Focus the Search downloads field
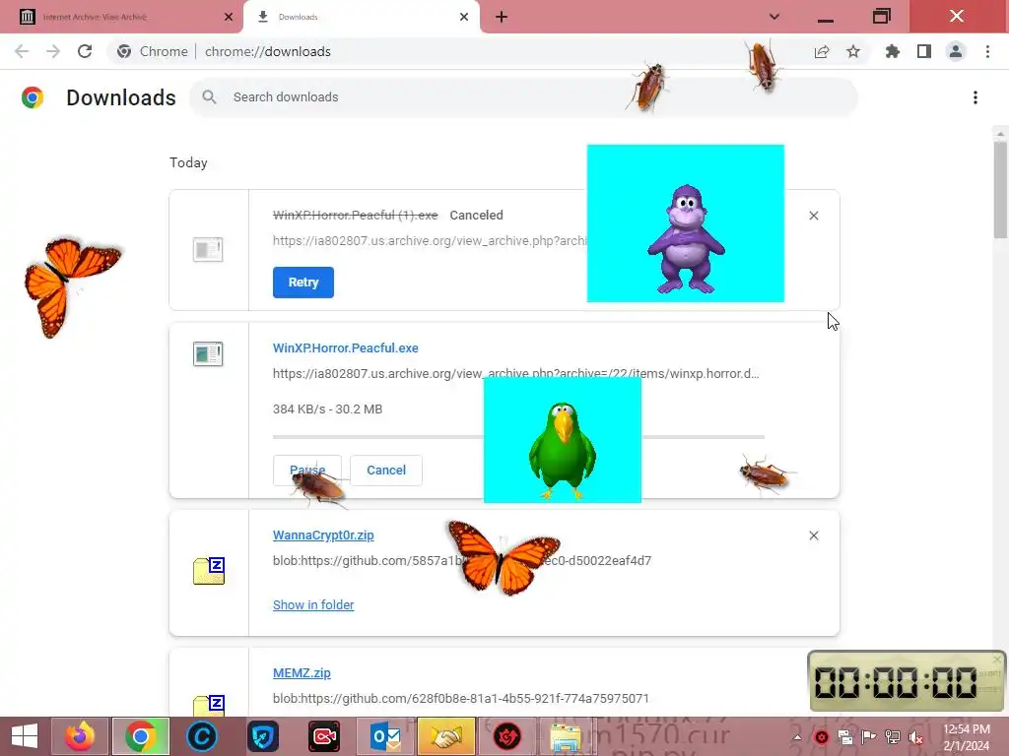Viewport: 1009px width, 756px height. tap(524, 97)
